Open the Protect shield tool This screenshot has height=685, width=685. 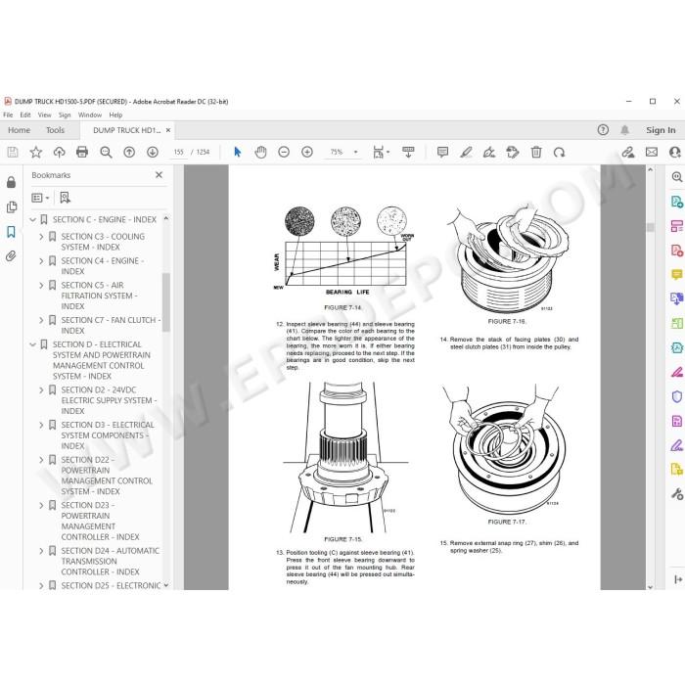tap(677, 396)
